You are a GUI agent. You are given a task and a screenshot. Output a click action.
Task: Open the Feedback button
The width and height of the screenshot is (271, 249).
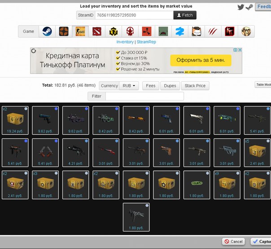coord(263,7)
